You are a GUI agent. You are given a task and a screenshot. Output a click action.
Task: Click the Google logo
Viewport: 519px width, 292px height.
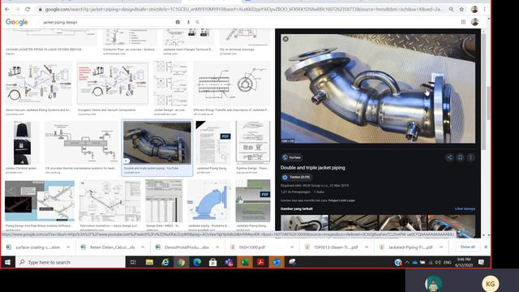(16, 22)
